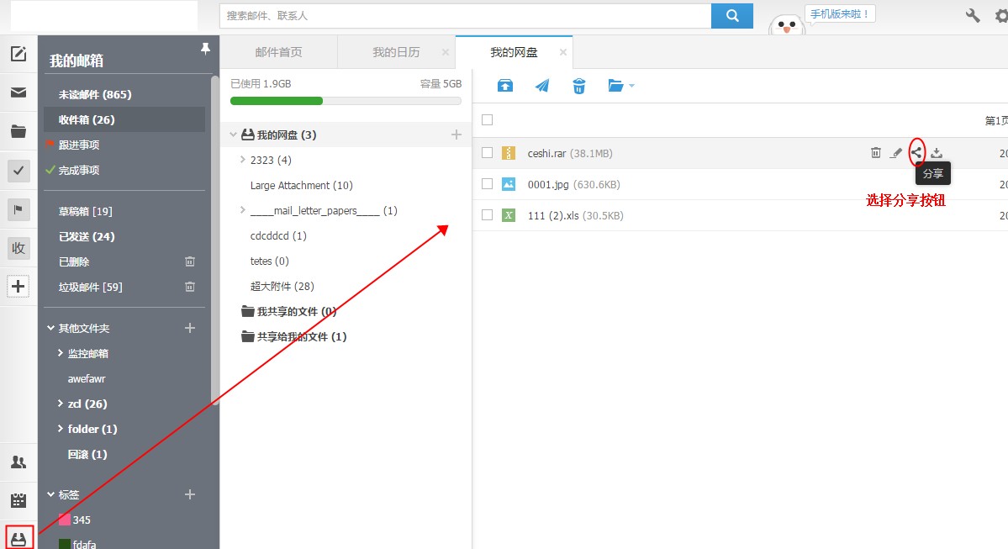Switch to the 邮件首页 tab
Screen dimensions: 1008x549
[x=278, y=52]
